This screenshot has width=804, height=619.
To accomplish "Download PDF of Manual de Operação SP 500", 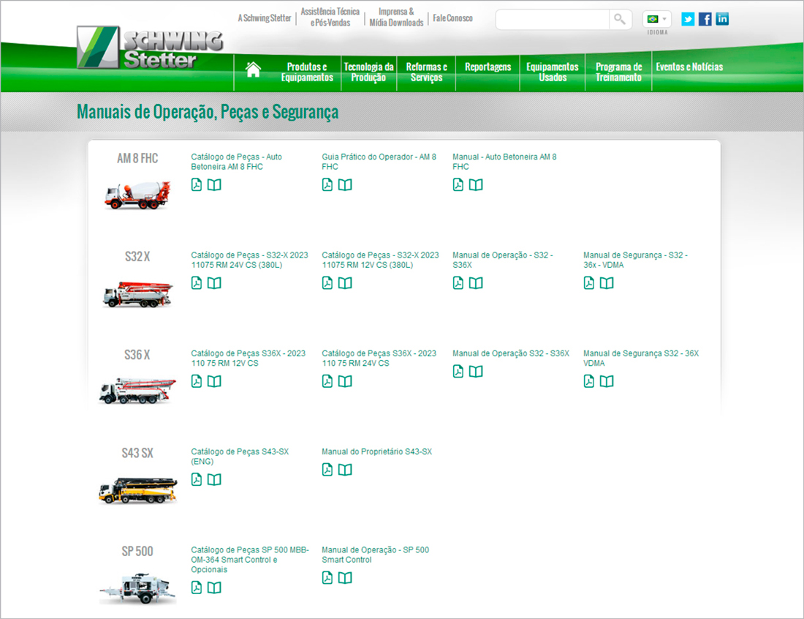I will click(x=327, y=578).
